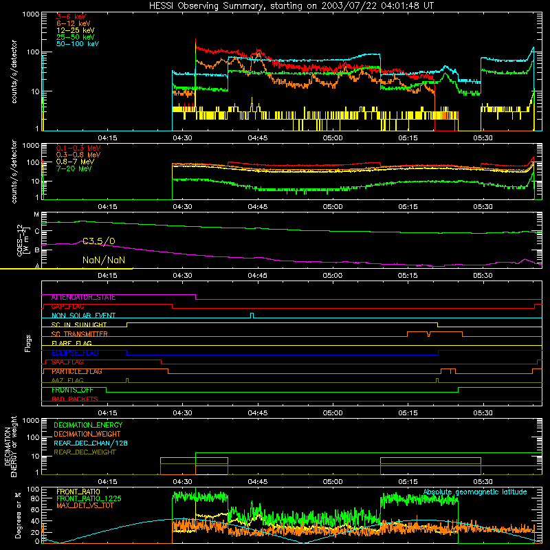Select the 12-25 keV legend label
Screen dimensions: 550x550
tap(76, 30)
